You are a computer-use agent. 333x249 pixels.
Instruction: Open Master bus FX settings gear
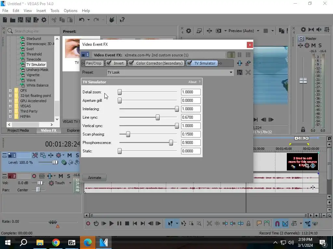click(307, 45)
